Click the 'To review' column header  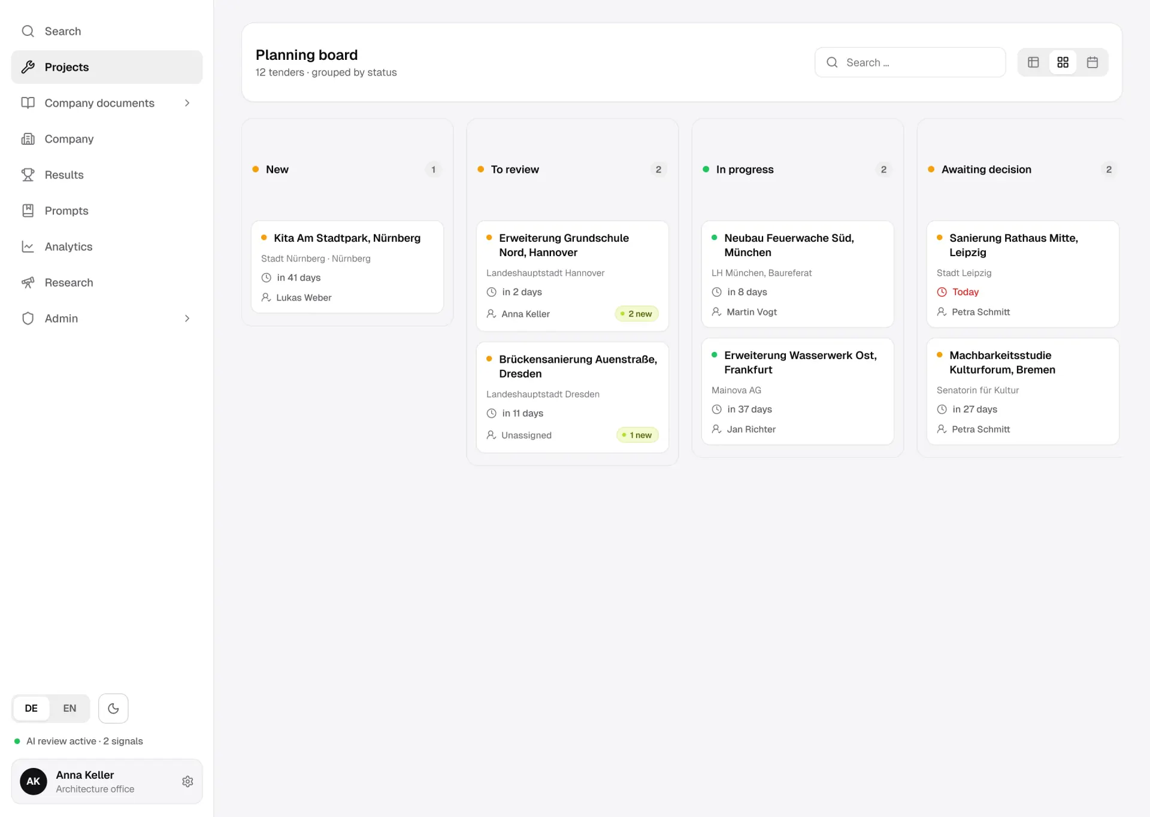pos(515,169)
